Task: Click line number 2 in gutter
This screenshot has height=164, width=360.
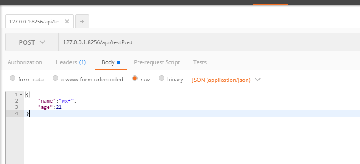Action: pos(16,101)
